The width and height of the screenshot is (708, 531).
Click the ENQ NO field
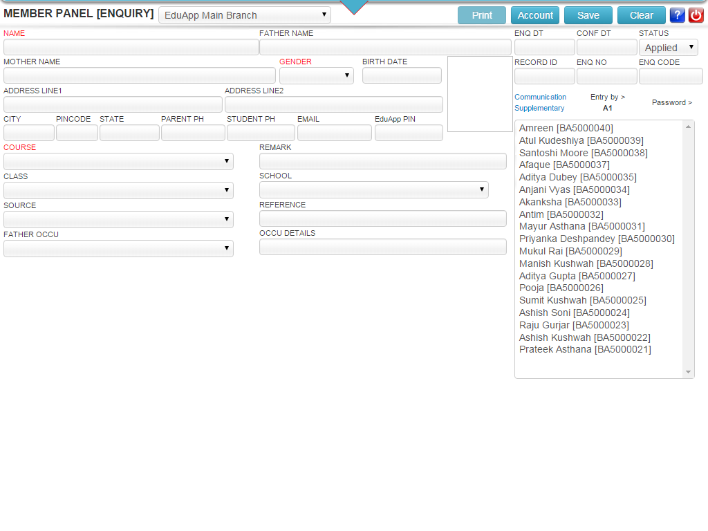coord(607,76)
